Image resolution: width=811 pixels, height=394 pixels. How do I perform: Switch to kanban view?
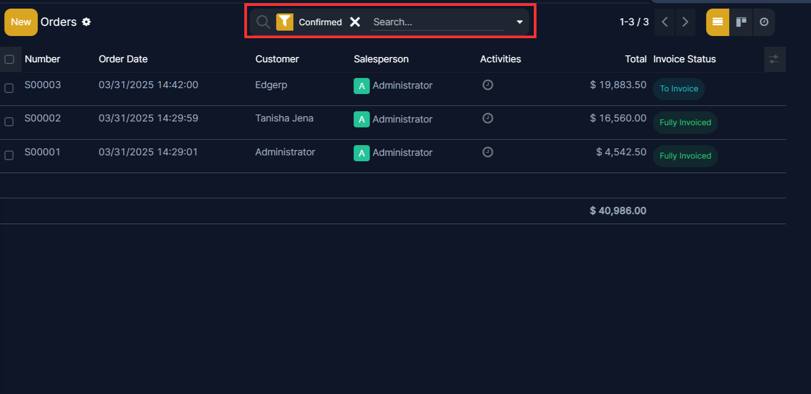point(741,22)
